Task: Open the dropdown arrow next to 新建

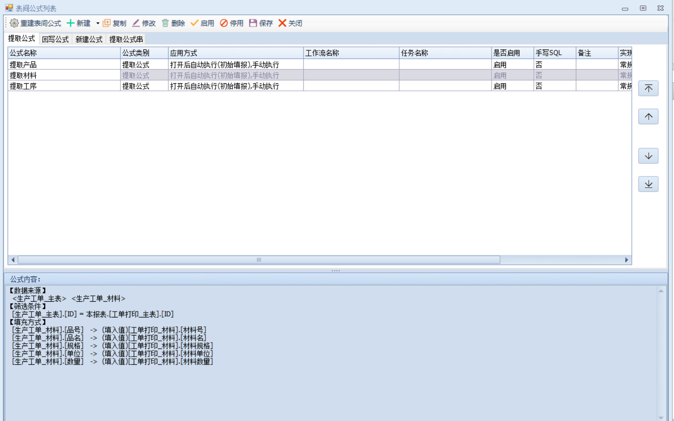Action: [98, 23]
